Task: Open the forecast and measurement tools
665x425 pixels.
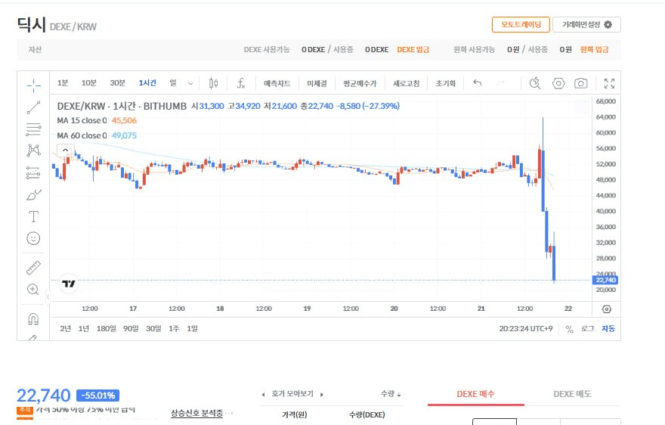Action: click(x=33, y=172)
